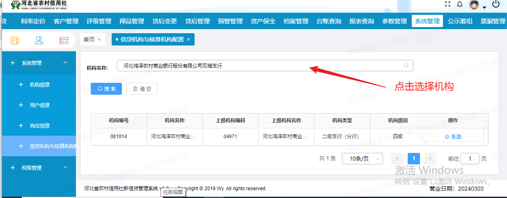Viewport: 507px width, 198px height.
Task: Close the 首页 tab
Action: click(x=99, y=40)
